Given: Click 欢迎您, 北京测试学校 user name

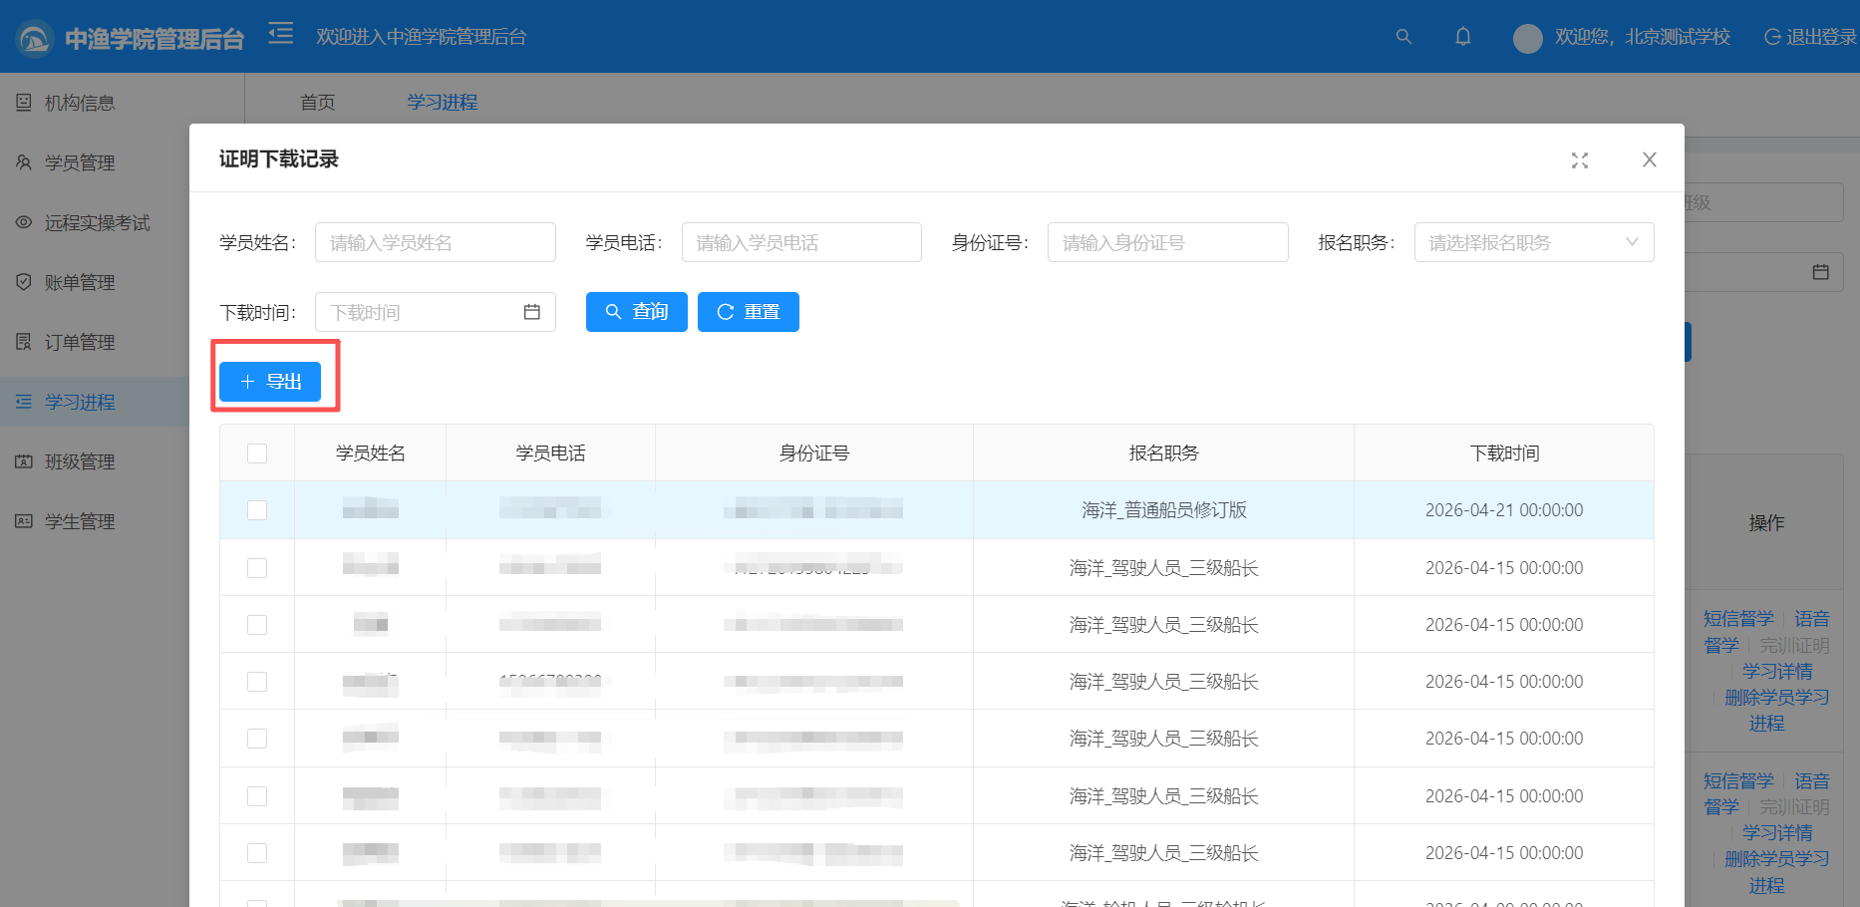Looking at the screenshot, I should (x=1643, y=37).
